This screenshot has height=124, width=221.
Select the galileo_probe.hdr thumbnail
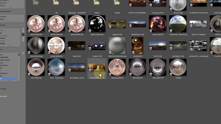click(x=36, y=24)
